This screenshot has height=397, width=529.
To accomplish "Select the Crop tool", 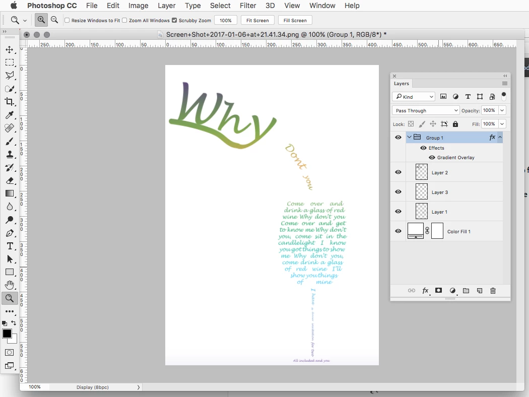I will [10, 102].
